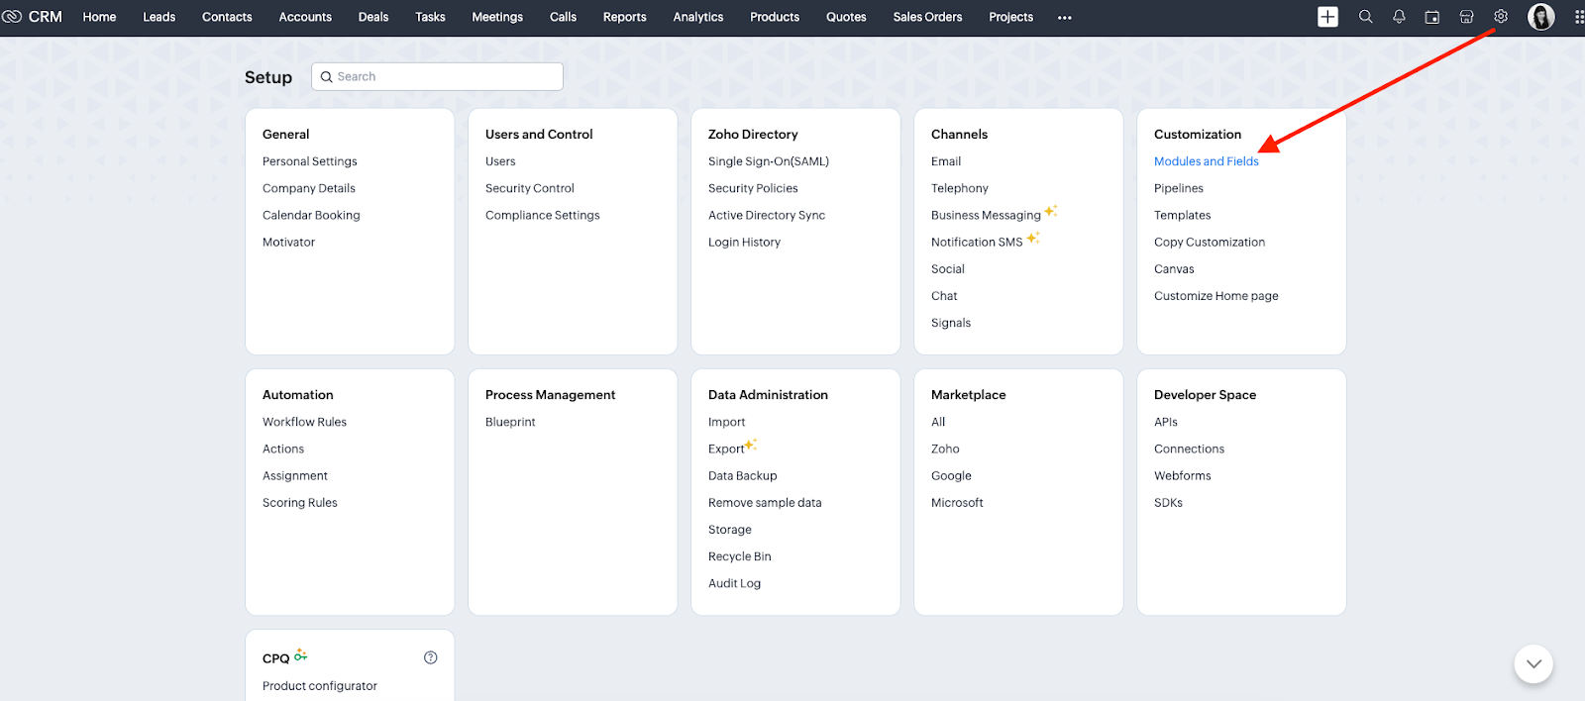Open Scoring Rules link

[x=300, y=503]
